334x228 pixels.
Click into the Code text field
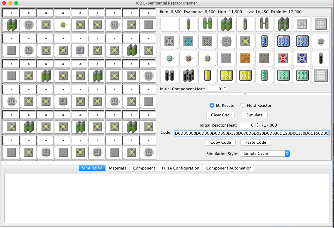252,133
